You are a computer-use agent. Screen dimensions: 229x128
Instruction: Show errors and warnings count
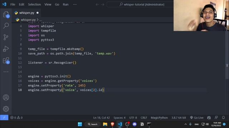pyautogui.click(x=16, y=118)
